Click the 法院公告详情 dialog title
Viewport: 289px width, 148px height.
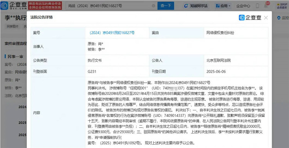(x=42, y=17)
